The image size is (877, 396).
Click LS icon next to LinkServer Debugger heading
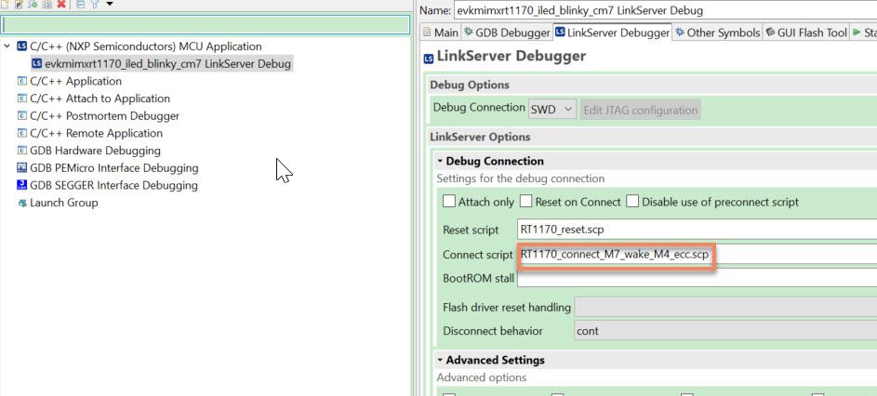pyautogui.click(x=429, y=58)
